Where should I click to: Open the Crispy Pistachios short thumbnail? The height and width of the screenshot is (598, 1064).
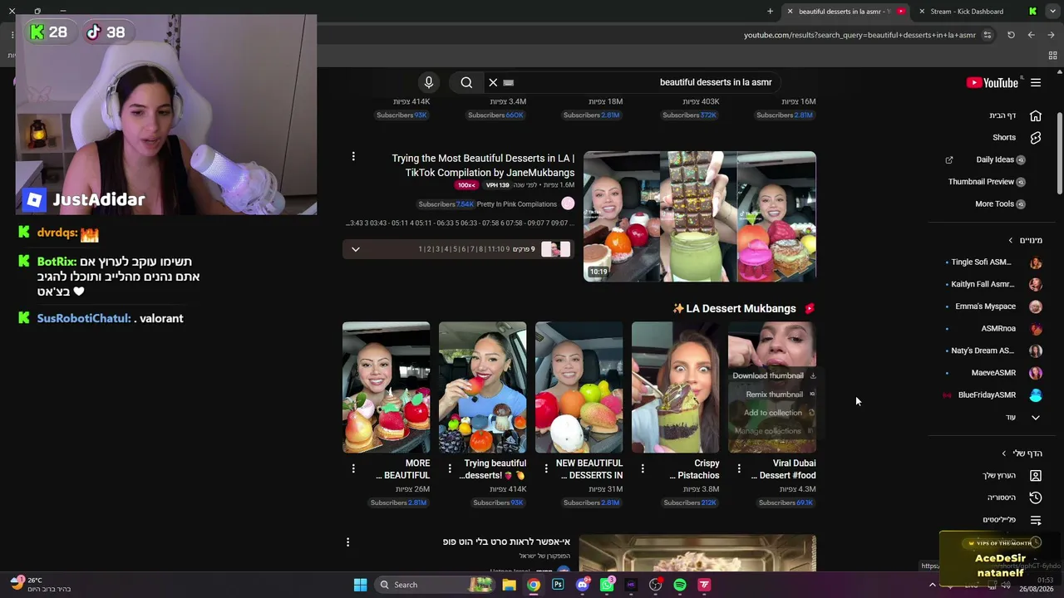tap(676, 387)
